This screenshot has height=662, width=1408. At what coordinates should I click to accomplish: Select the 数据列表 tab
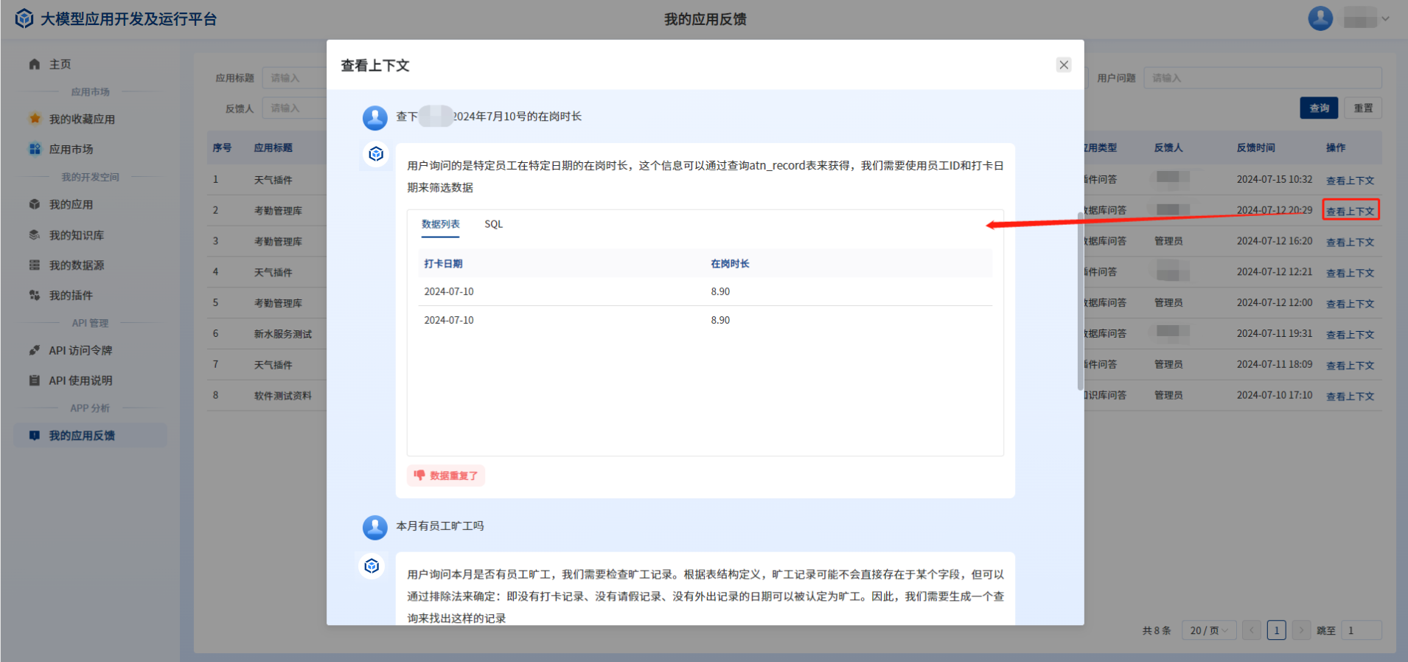point(440,224)
